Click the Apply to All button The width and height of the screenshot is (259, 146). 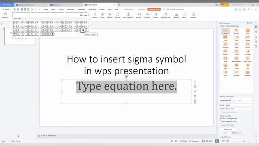(228, 129)
